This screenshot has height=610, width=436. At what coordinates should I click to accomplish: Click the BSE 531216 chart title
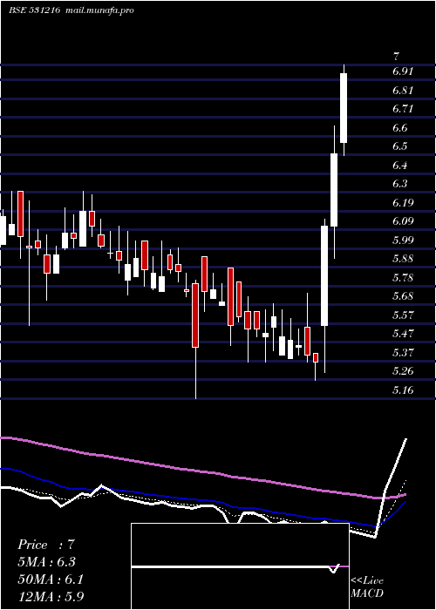[x=34, y=10]
